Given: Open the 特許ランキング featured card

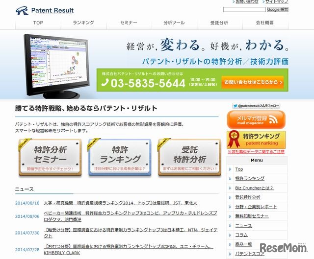Looking at the screenshot, I should (x=120, y=157).
